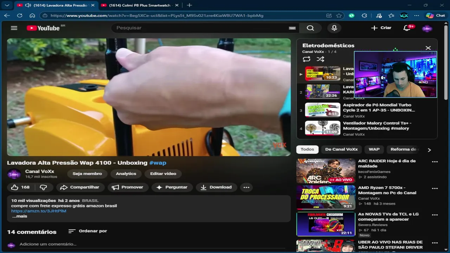
Task: Select the Todos filter chip
Action: pyautogui.click(x=307, y=149)
